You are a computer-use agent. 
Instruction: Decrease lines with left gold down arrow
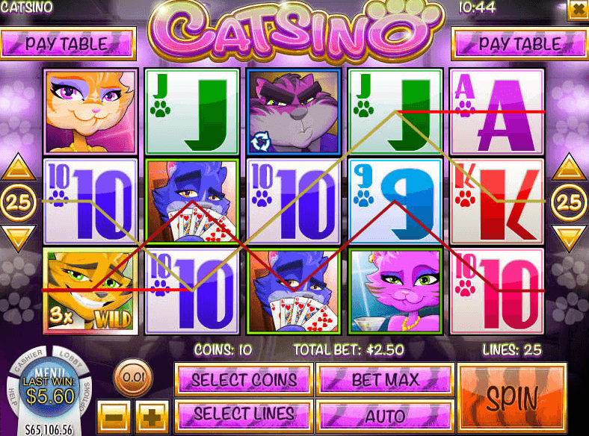(x=18, y=238)
